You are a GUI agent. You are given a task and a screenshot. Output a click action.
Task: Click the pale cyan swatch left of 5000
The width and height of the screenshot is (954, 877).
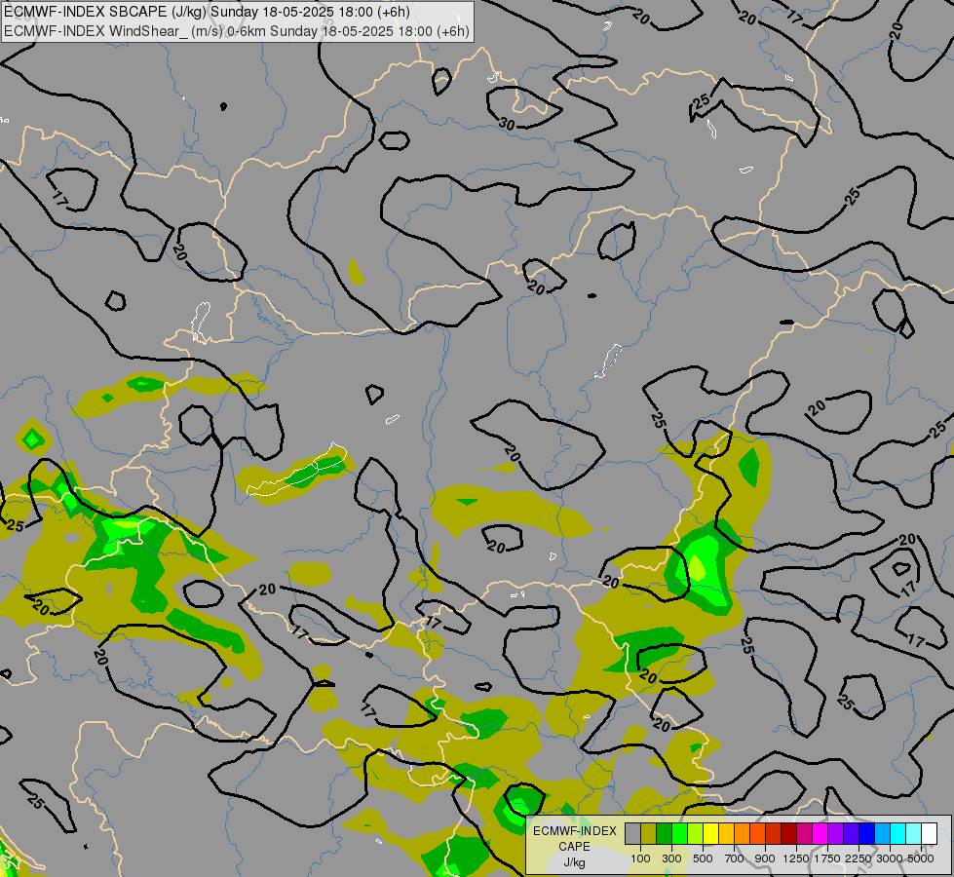914,834
